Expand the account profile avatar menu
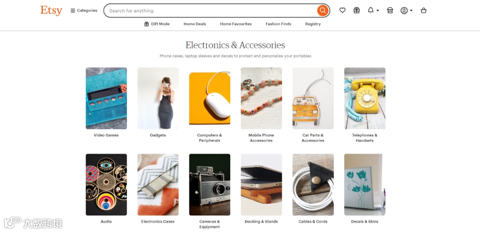The image size is (480, 232). (407, 10)
